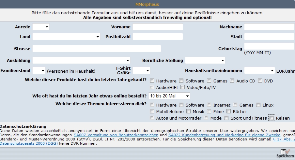Follow the Datenschutzgesetz 2000 (DSG) link
The height and width of the screenshot is (160, 295).
[29, 143]
